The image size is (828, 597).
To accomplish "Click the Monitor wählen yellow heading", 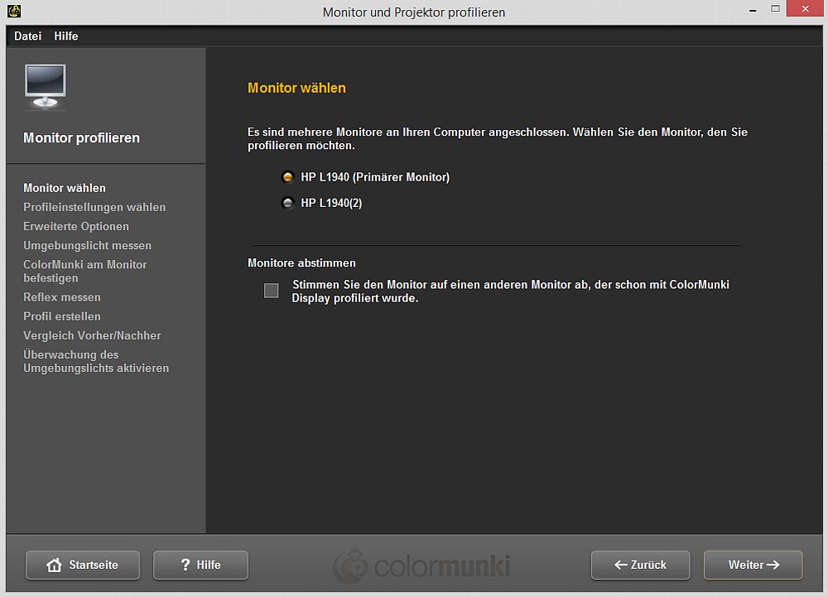I will click(x=296, y=88).
